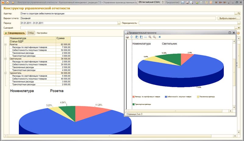Click green legend swatch Транспортные расходы
Screen dimensions: 244x141
[x=133, y=104]
